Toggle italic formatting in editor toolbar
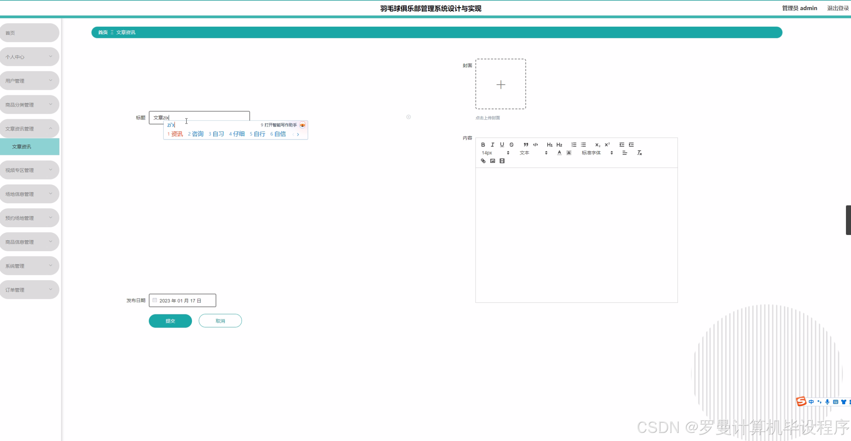 (x=492, y=144)
